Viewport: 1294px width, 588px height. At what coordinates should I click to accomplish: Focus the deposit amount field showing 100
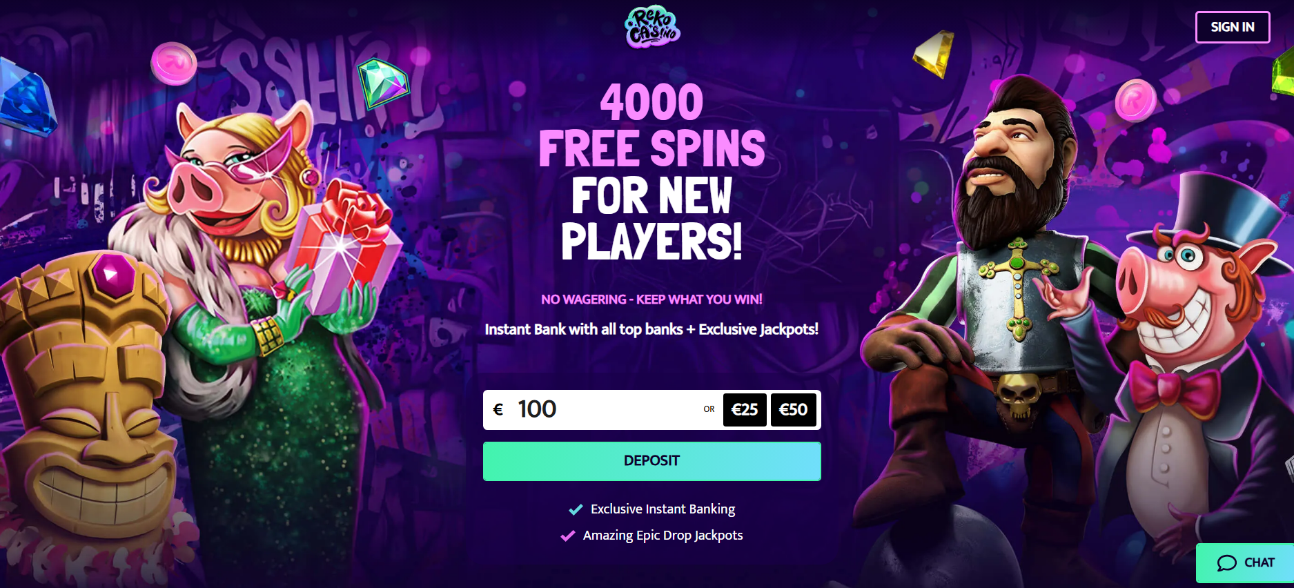pos(600,409)
